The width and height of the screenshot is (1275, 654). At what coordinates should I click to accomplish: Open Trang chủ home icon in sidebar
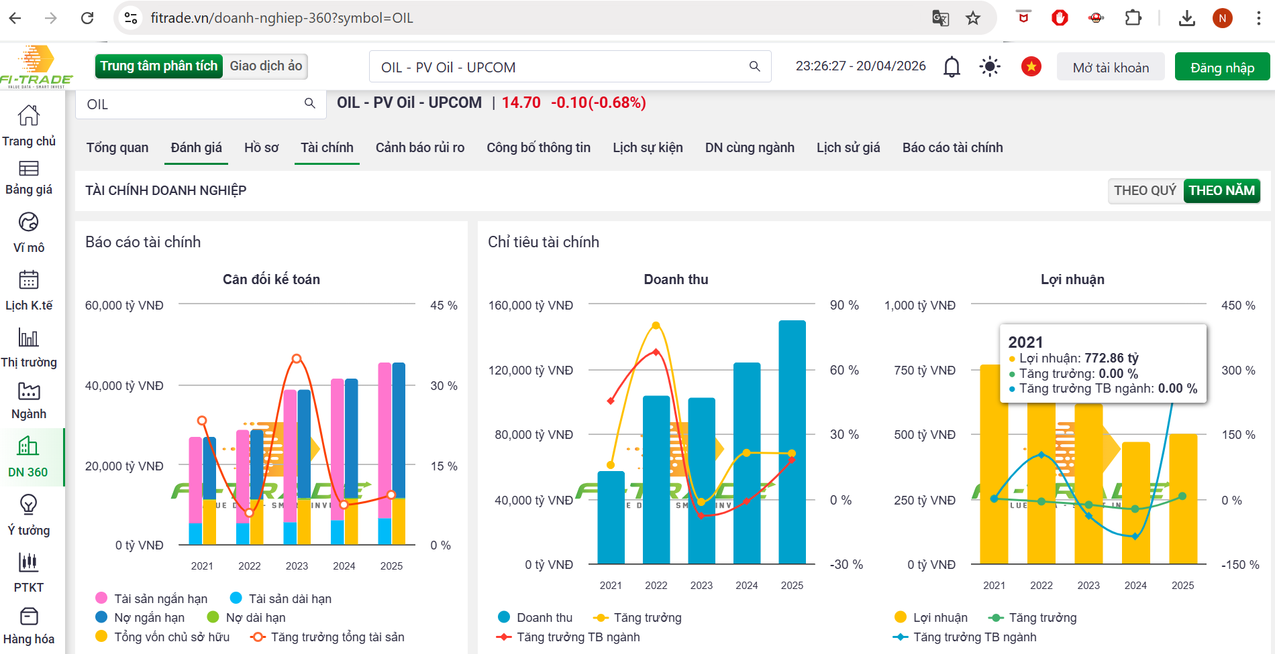coord(28,116)
